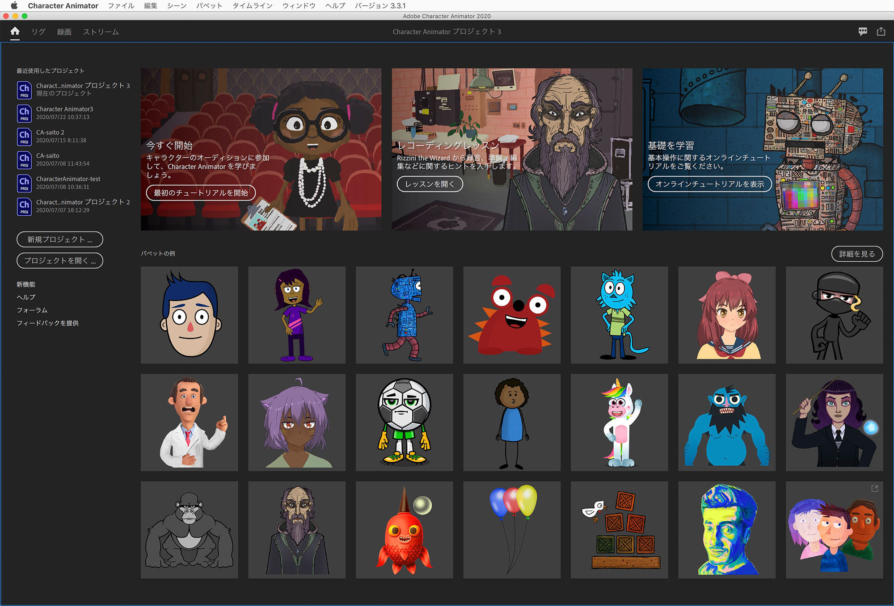Select the blue-haired boy face puppet
Image resolution: width=894 pixels, height=606 pixels.
click(x=190, y=315)
